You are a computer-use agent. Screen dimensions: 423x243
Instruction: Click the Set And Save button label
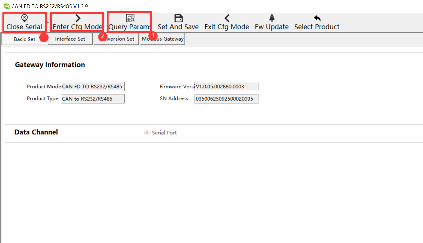tap(178, 27)
